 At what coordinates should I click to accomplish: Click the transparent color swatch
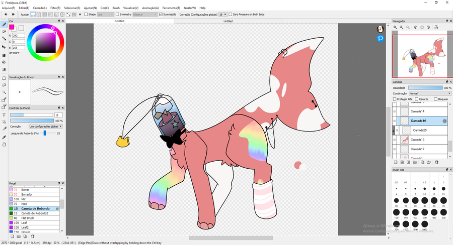21,28
